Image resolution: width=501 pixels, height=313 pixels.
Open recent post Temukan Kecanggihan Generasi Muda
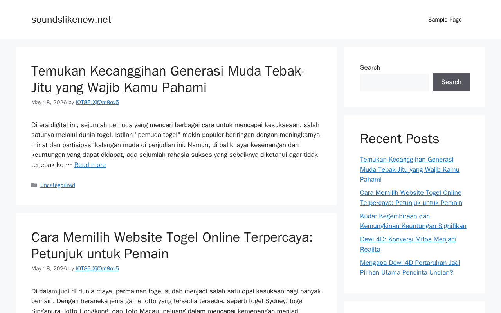coord(410,169)
